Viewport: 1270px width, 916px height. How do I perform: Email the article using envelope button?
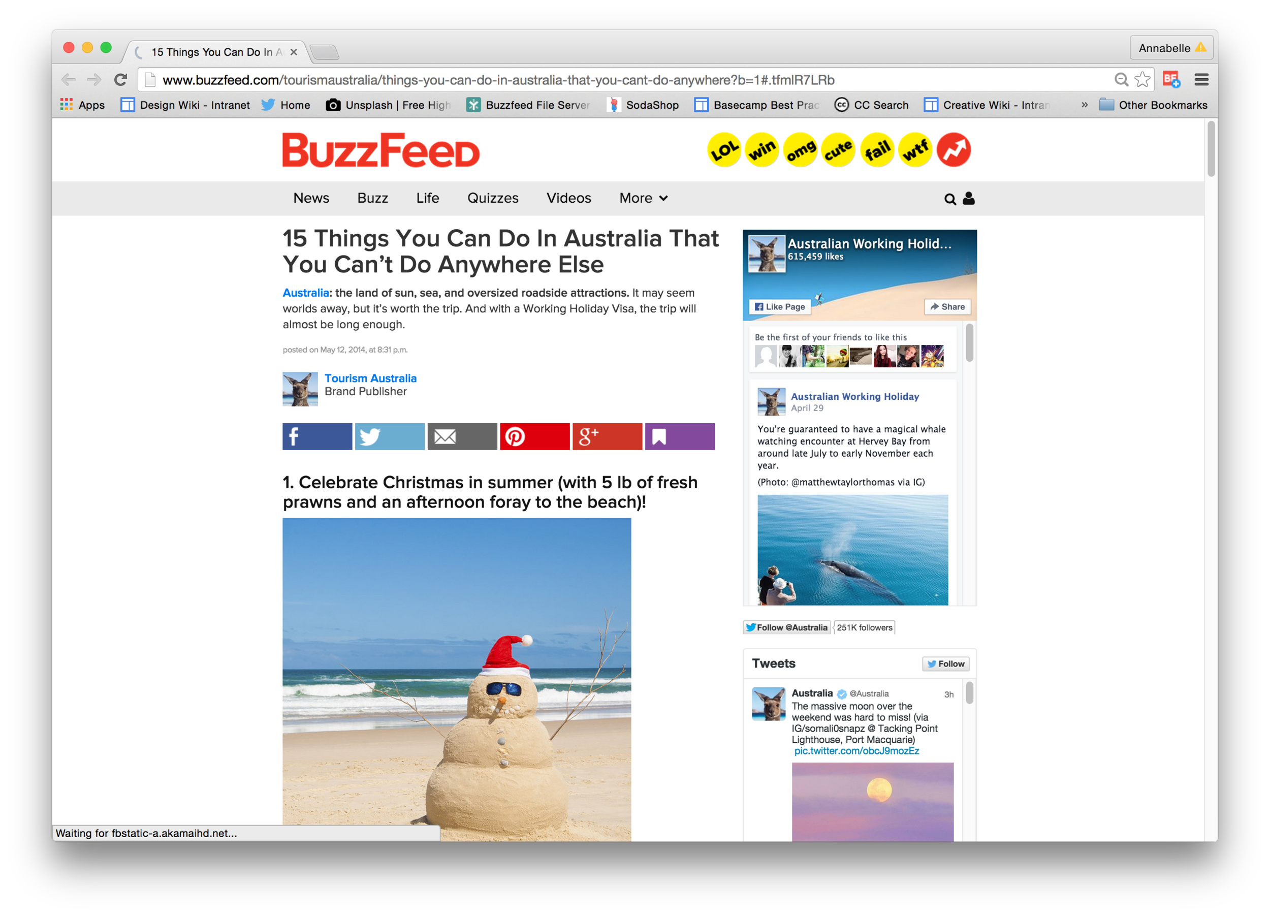462,437
